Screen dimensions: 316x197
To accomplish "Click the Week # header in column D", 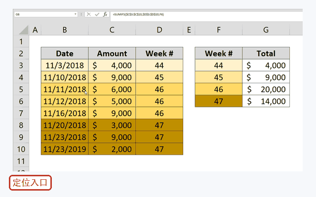I will pyautogui.click(x=159, y=54).
